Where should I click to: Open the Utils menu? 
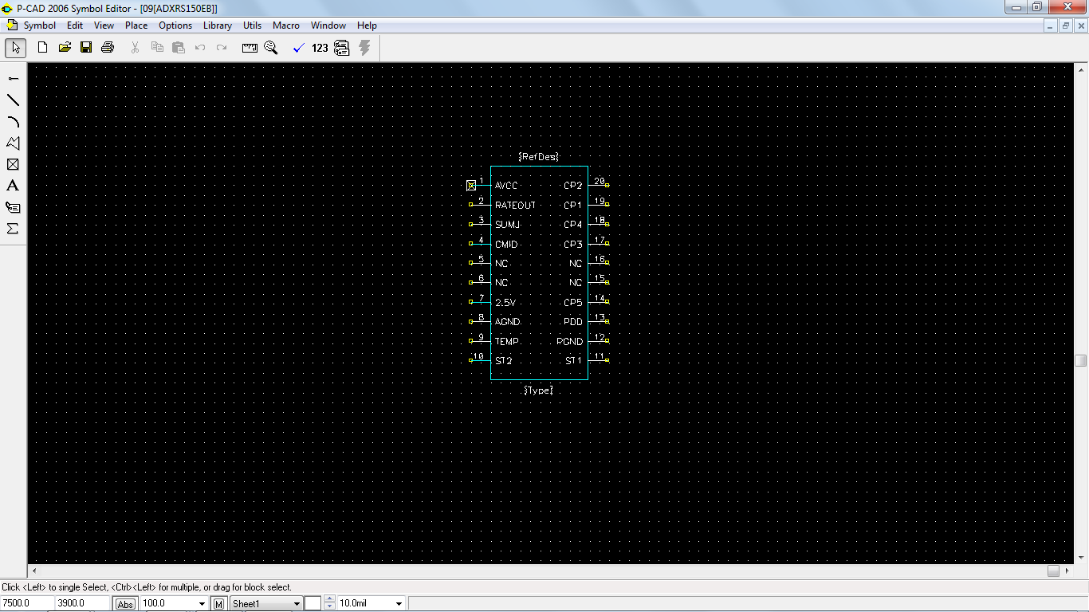252,25
